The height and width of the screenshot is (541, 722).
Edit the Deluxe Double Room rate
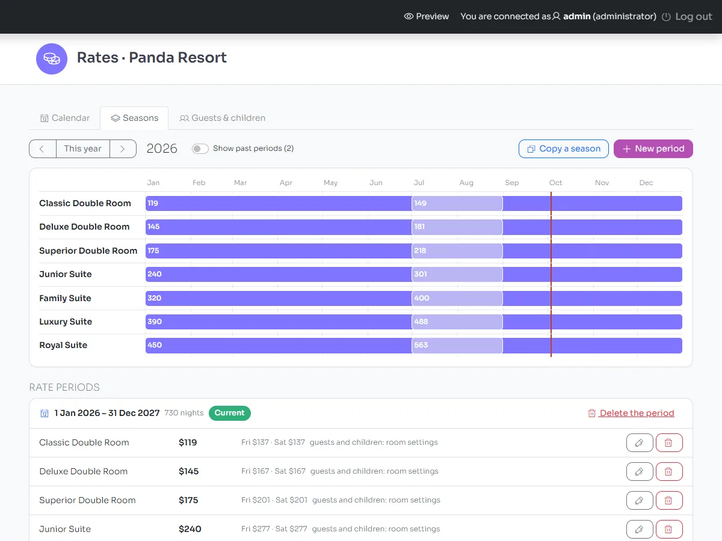pos(640,471)
